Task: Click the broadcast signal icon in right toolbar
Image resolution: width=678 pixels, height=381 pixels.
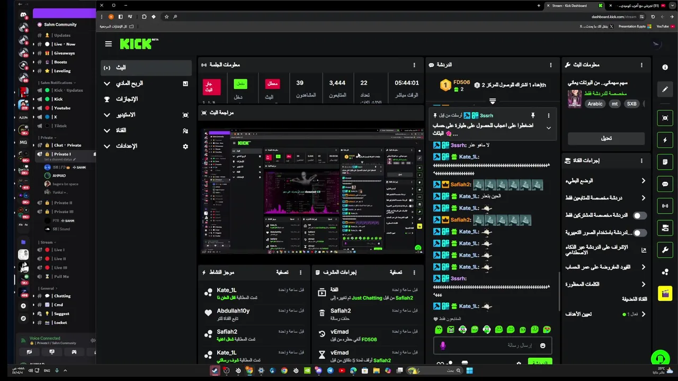Action: click(x=665, y=206)
